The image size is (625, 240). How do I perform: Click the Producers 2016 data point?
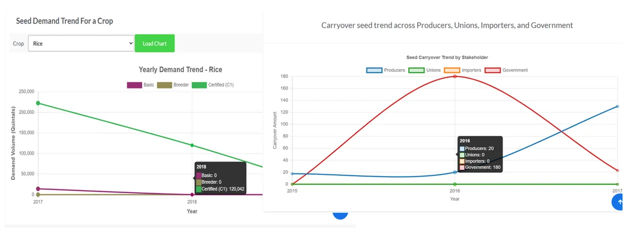pyautogui.click(x=455, y=172)
